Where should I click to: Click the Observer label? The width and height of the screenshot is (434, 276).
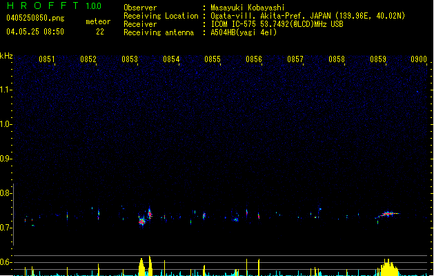[140, 8]
